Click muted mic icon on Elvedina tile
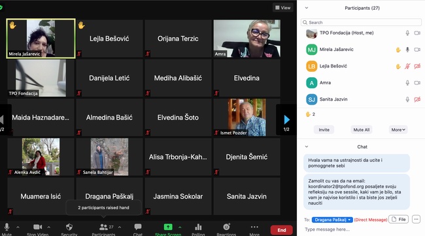This screenshot has width=425, height=236. (x=216, y=93)
